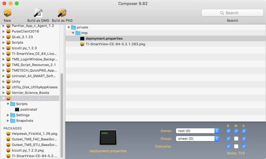Click the Snapshots folder icon in sidebar
266x159 pixels.
point(13,121)
